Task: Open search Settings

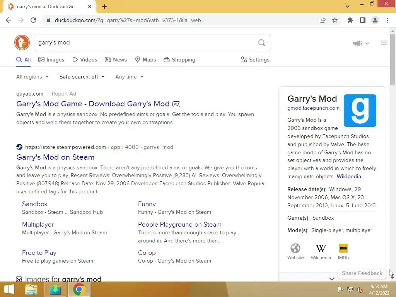Action: (x=255, y=60)
